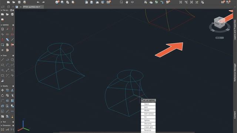This screenshot has width=237, height=133.
Task: Collapse the Dimension panel section
Action: [1, 126]
